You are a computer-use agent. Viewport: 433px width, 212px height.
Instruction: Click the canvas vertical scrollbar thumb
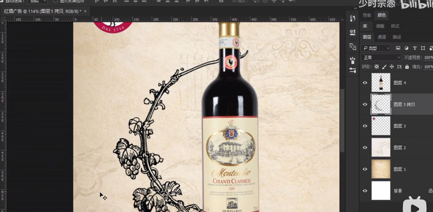click(x=342, y=120)
